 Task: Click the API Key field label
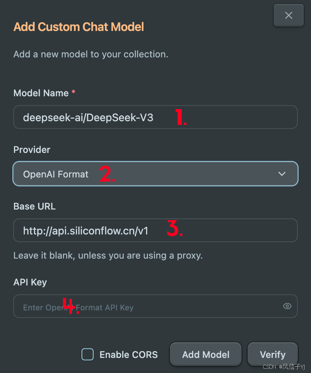[x=30, y=282]
